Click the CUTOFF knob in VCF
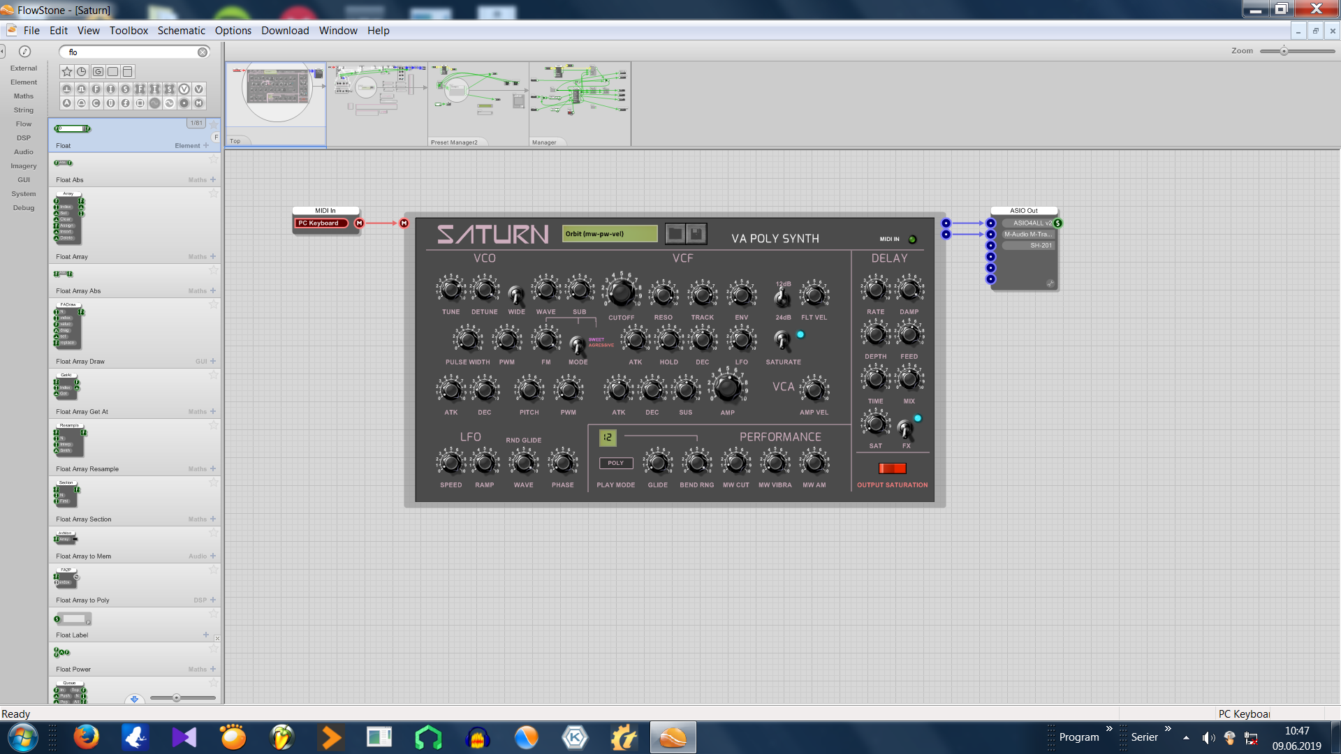The width and height of the screenshot is (1341, 754). tap(621, 292)
